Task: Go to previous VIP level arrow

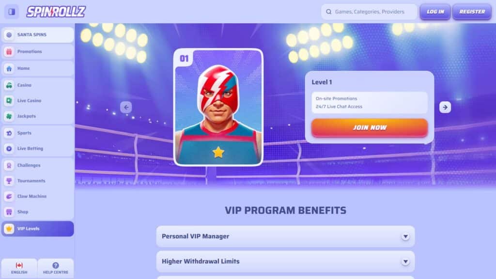Action: point(126,107)
